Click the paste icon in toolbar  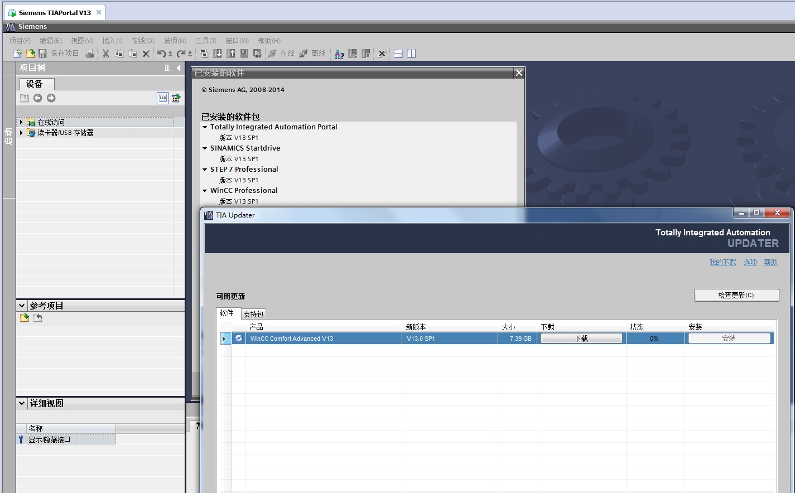132,54
